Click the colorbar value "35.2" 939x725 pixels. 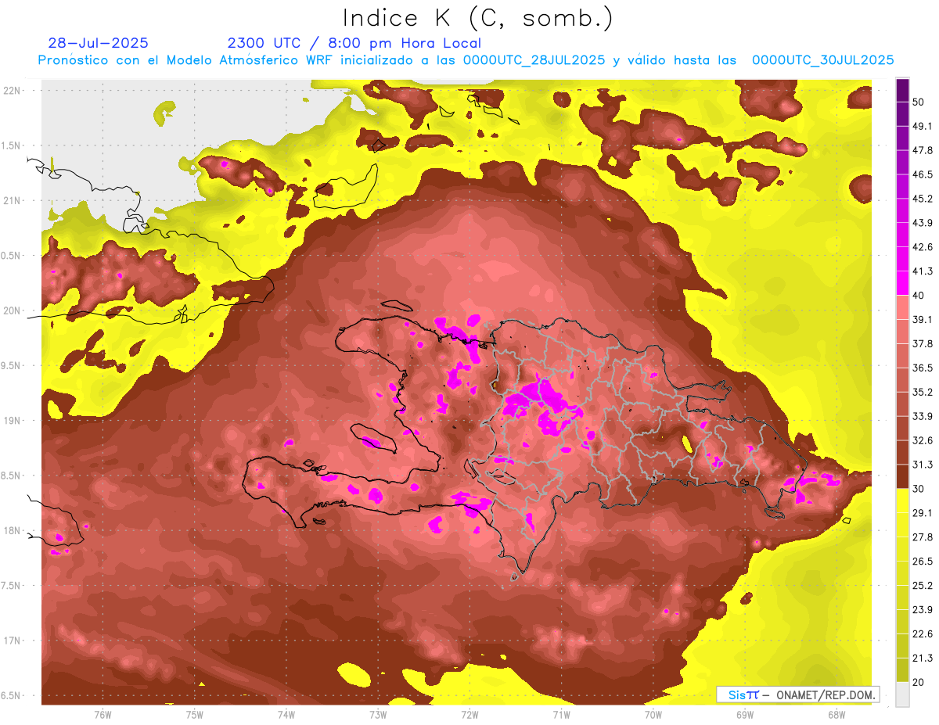[x=922, y=392]
